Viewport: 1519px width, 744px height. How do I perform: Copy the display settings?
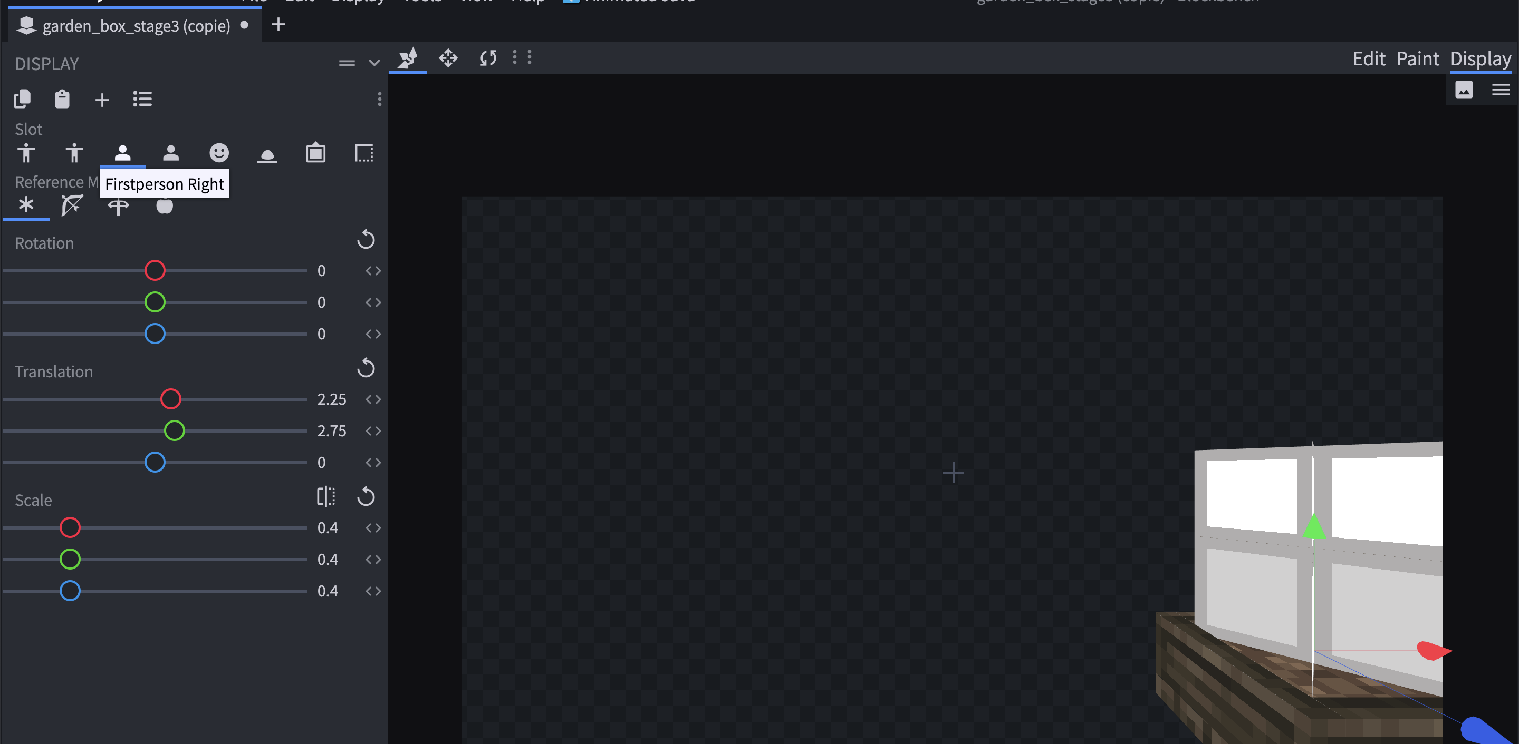(22, 99)
